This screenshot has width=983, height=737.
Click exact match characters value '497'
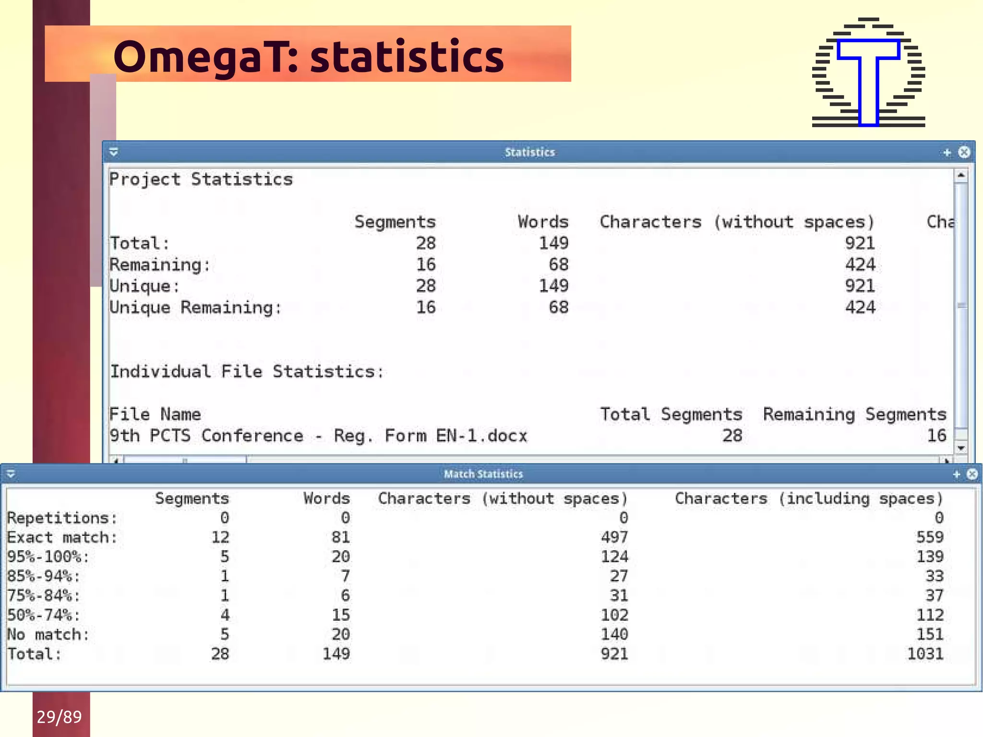coord(614,537)
